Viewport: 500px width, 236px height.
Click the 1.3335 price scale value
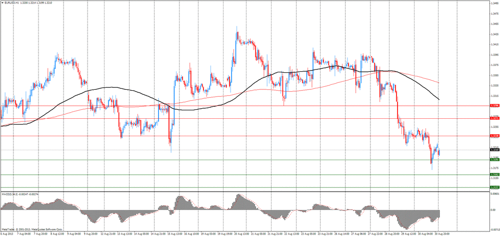495,85
